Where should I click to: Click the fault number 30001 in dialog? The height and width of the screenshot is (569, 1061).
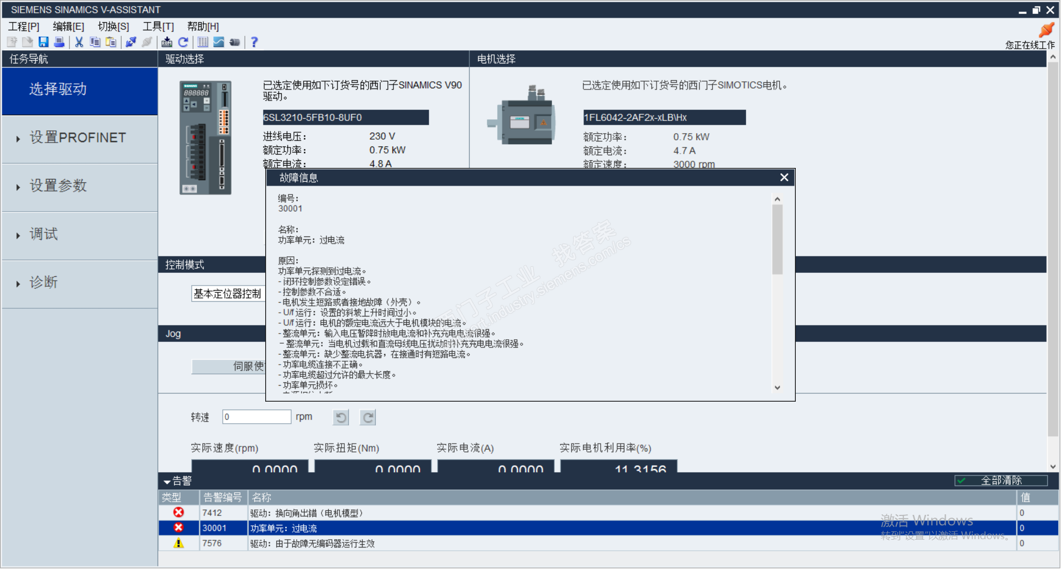click(290, 209)
